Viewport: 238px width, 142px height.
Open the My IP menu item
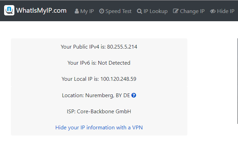87,11
